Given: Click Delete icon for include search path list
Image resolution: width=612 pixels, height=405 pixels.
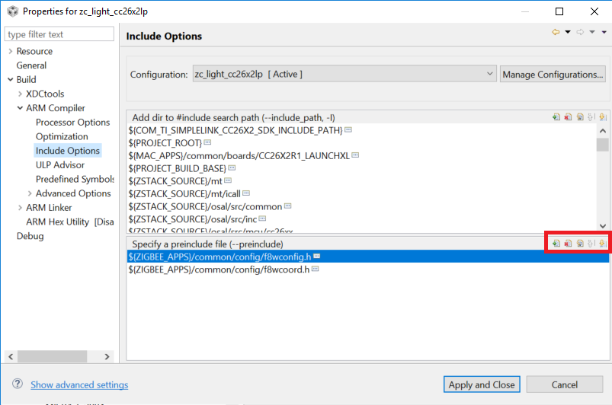Looking at the screenshot, I should tap(568, 117).
